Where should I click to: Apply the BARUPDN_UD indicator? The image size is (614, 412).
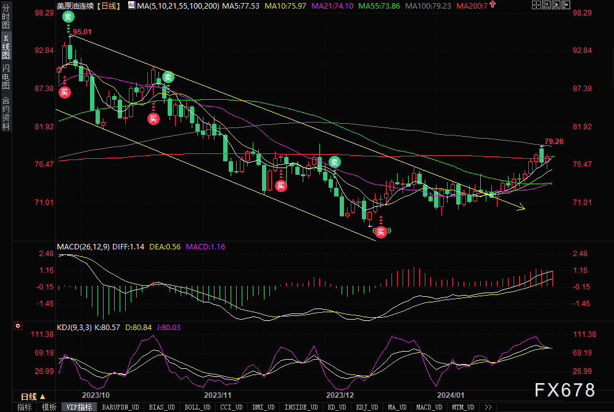[121, 407]
